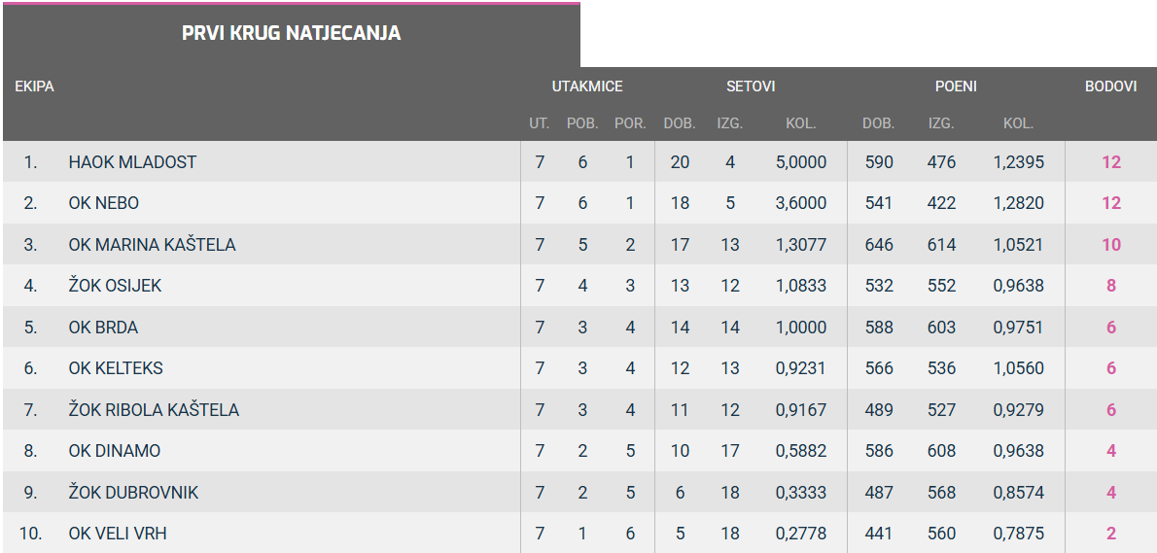Click the POB. wins sub-header
The image size is (1157, 553).
[x=582, y=123]
